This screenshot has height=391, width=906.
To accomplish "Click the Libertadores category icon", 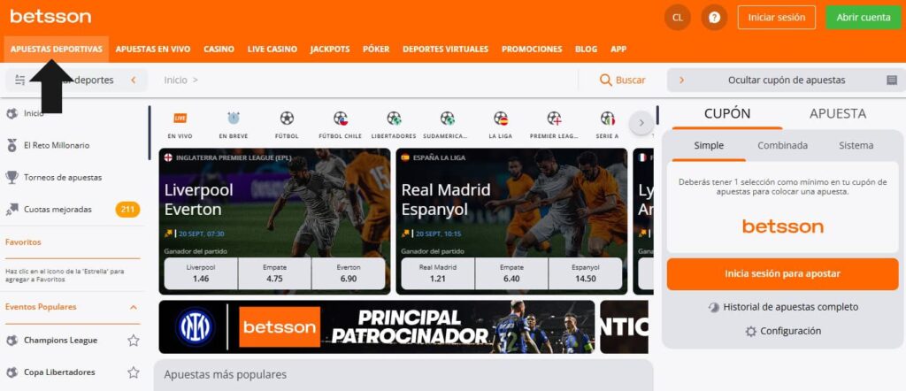I will click(394, 124).
